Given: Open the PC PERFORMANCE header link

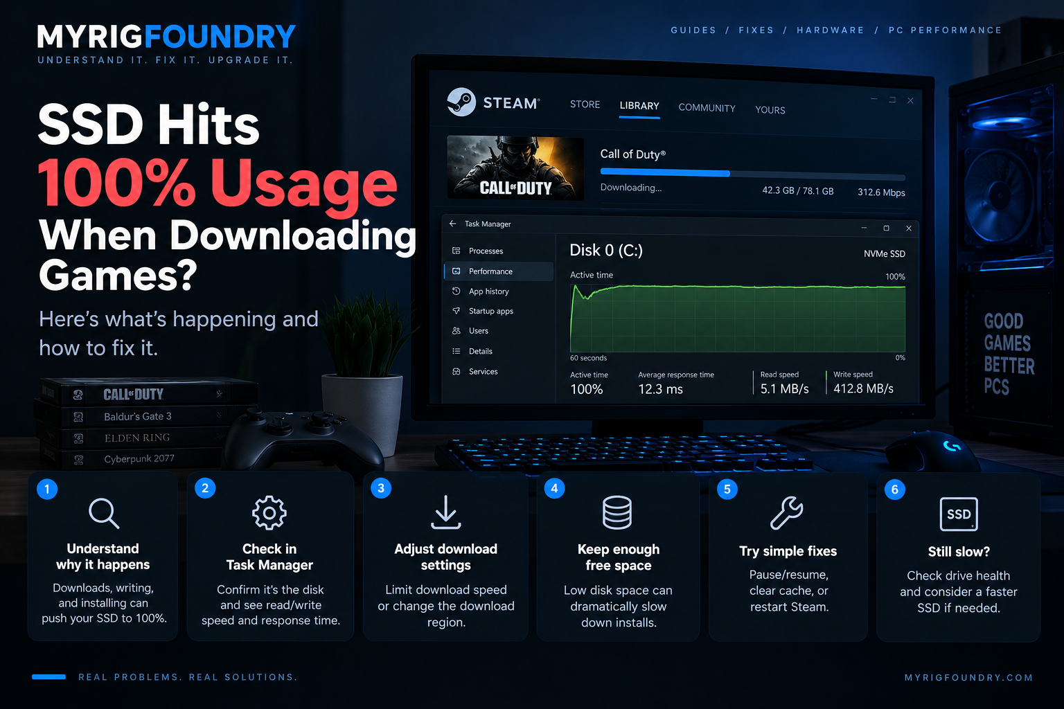Looking at the screenshot, I should 945,30.
